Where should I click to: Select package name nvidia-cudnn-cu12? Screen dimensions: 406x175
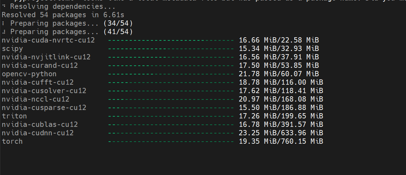coord(38,133)
